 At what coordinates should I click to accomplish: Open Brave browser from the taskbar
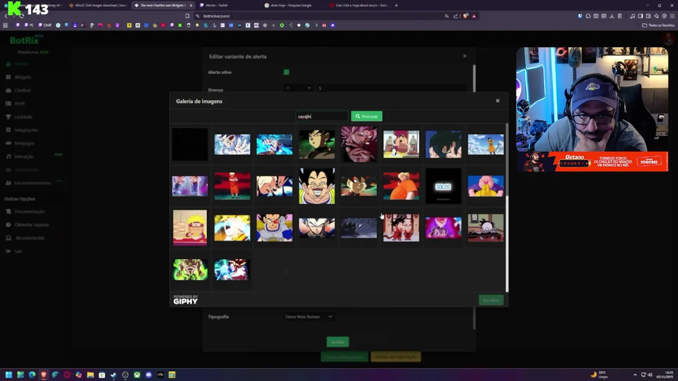coord(43,375)
